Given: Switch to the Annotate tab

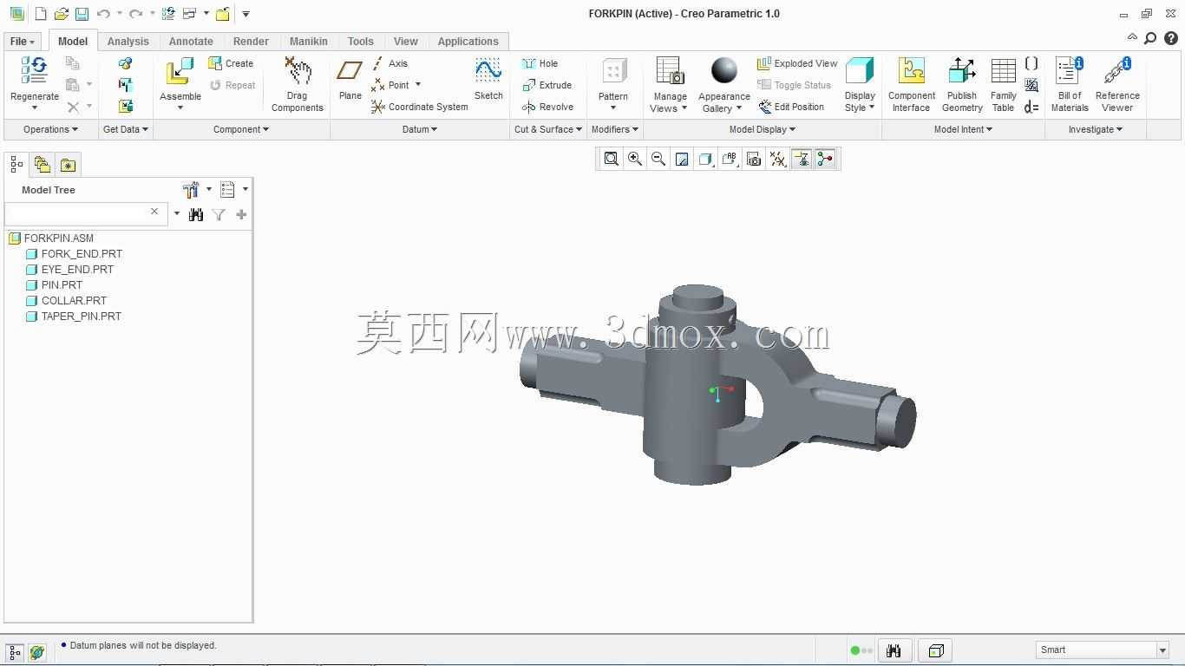Looking at the screenshot, I should (x=191, y=42).
